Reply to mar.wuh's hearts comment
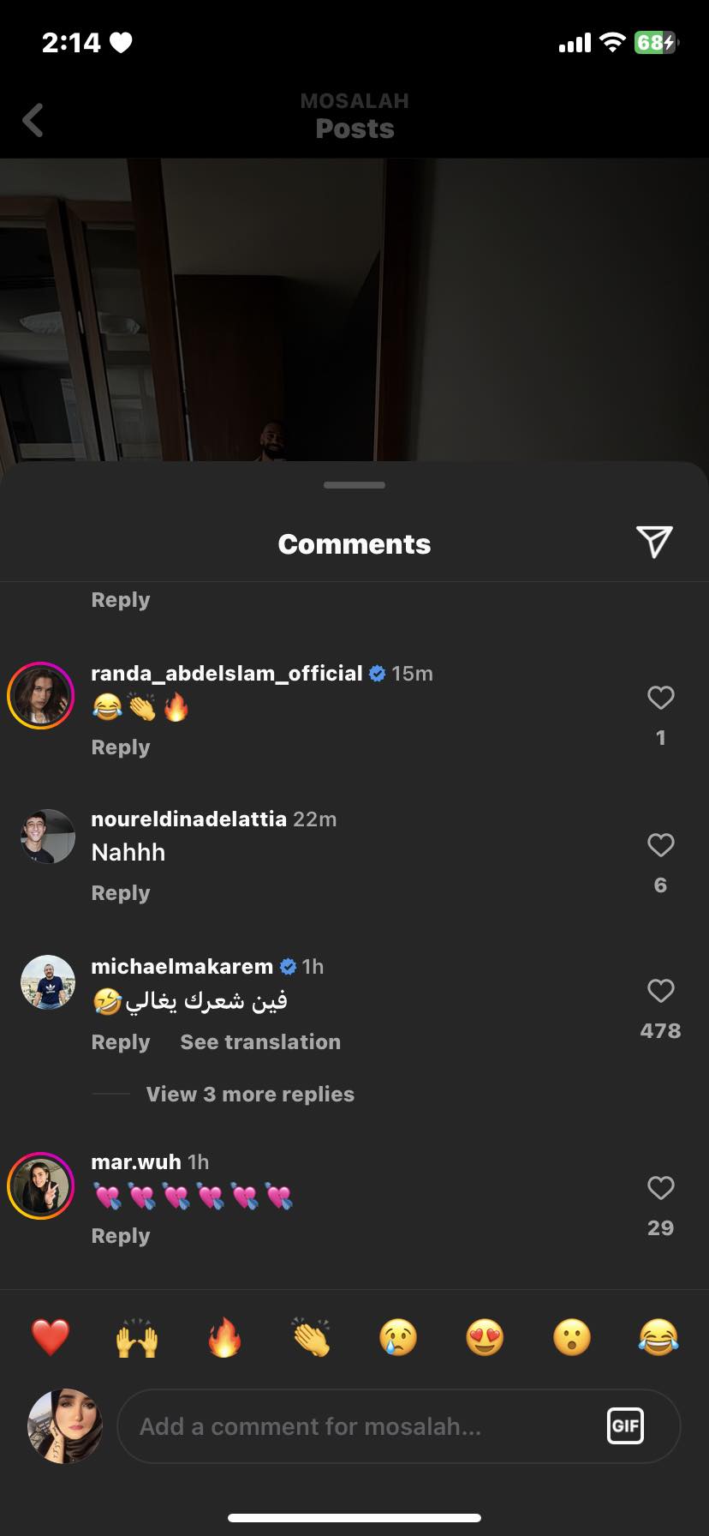Viewport: 709px width, 1536px height. click(121, 1236)
